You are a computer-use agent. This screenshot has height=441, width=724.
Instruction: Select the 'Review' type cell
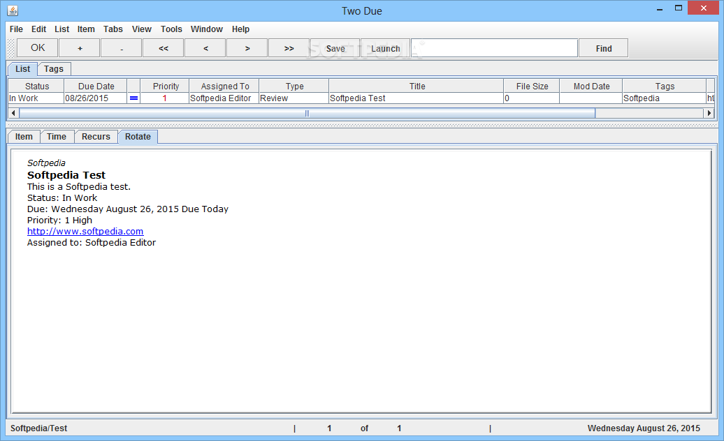(x=294, y=98)
